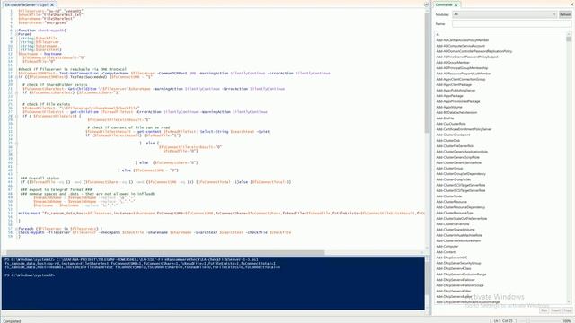Screen dimensions: 575x323
Task: Select Add-DhcpServerSecurityGroup command
Action: tap(458, 263)
